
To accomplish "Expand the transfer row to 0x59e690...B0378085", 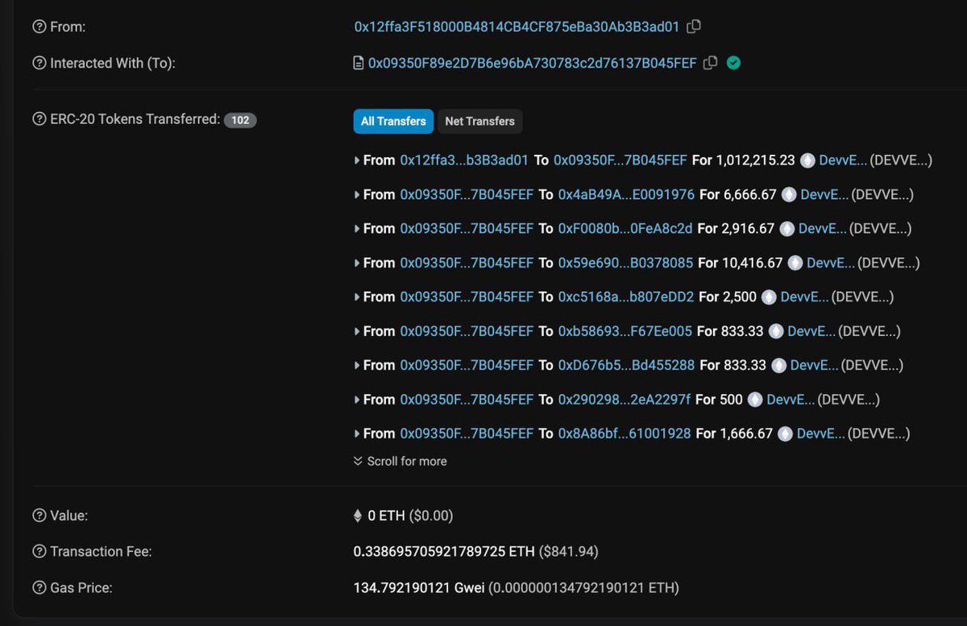I will click(x=357, y=263).
